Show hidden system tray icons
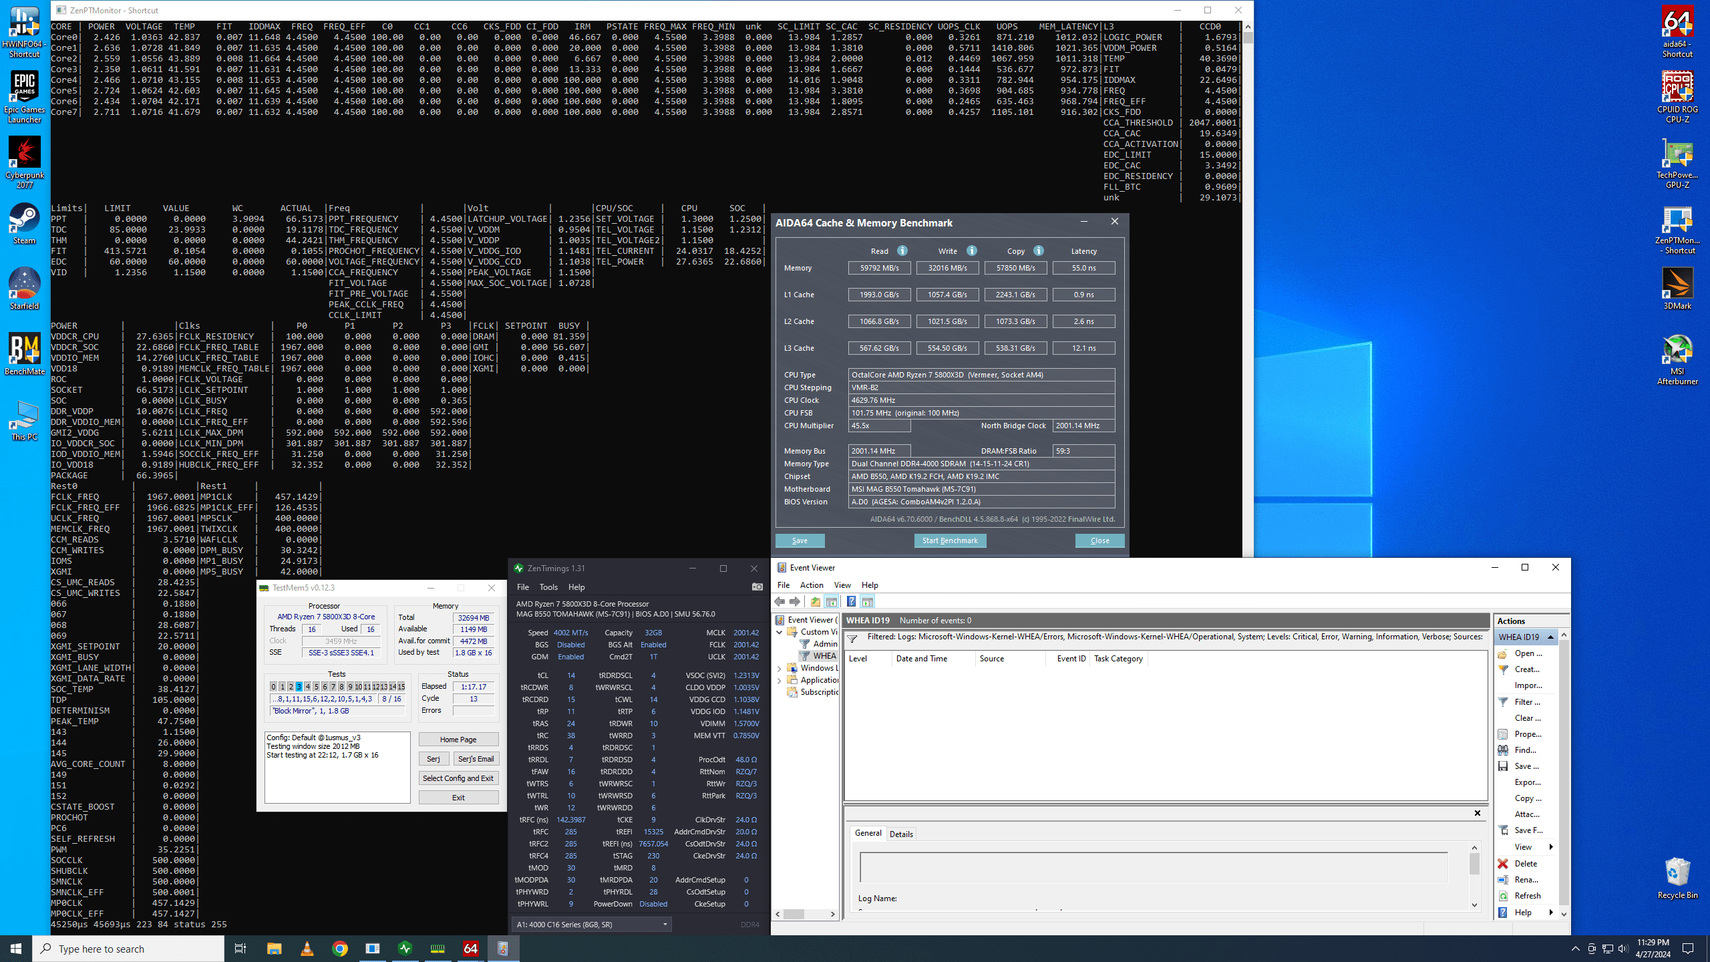1710x962 pixels. point(1576,949)
